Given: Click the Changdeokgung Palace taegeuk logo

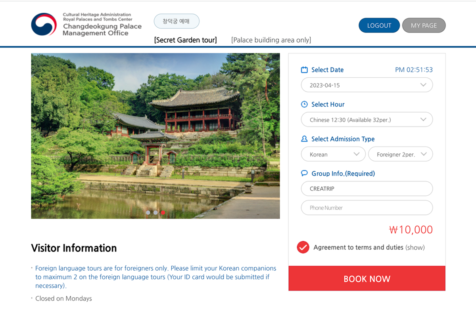Looking at the screenshot, I should (44, 25).
